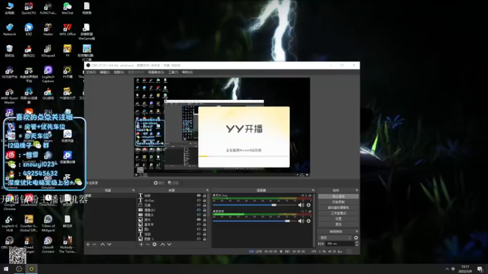This screenshot has width=488, height=274.
Task: Show hidden system tray icons chevron
Action: 447,269
